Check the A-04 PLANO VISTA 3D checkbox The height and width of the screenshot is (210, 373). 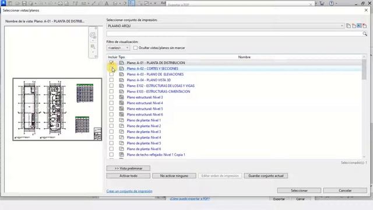tap(111, 80)
